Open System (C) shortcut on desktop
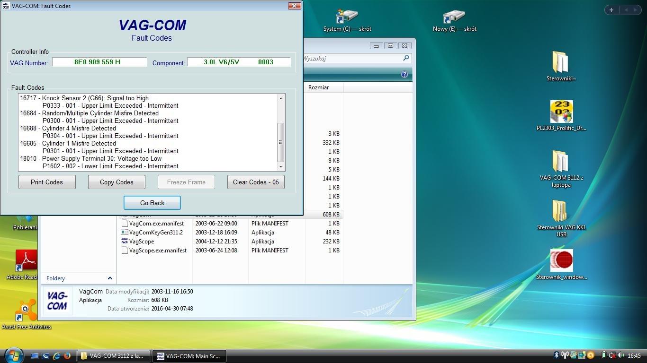647x363 pixels. click(x=347, y=20)
